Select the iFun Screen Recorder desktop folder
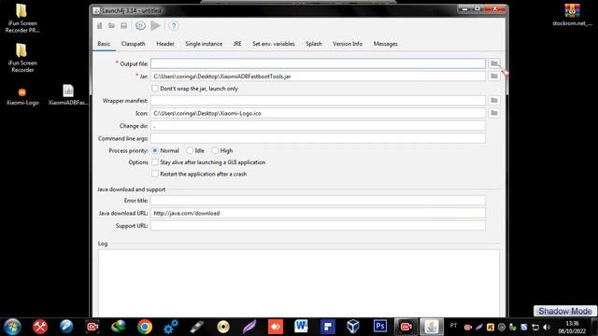598x336 pixels. click(22, 58)
